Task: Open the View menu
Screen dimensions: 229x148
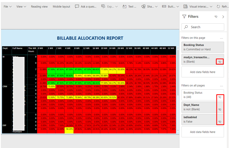Action: tap(21, 6)
